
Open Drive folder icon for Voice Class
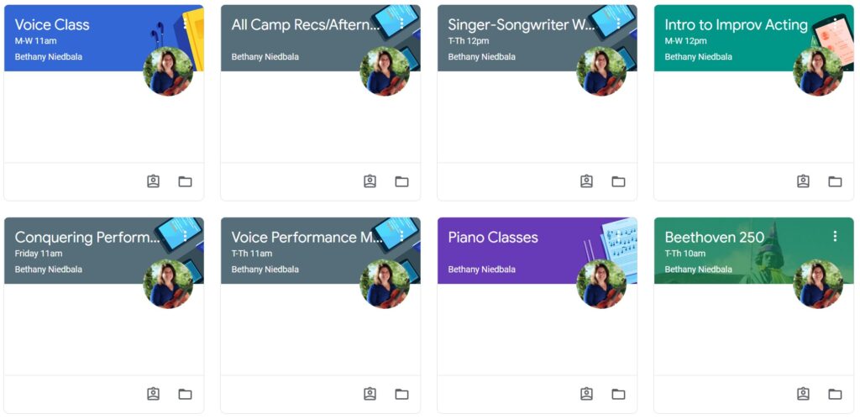click(x=186, y=181)
